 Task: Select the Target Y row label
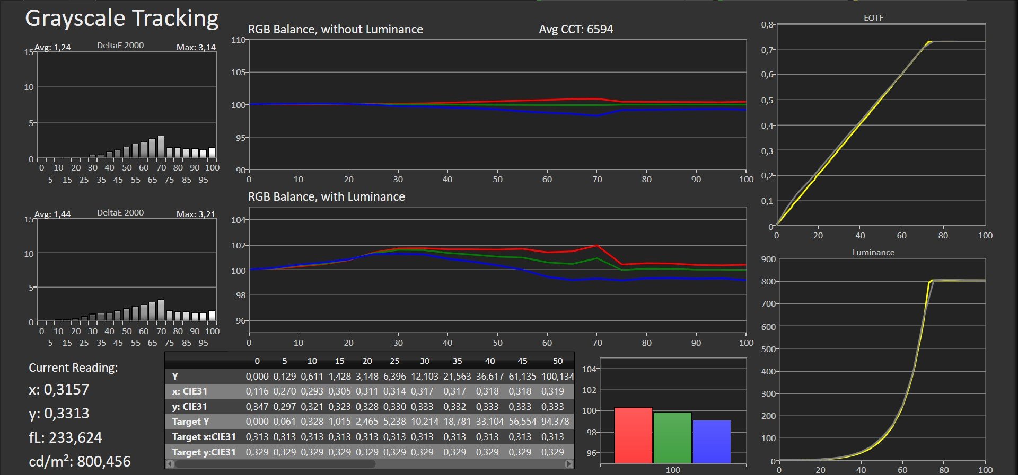click(x=190, y=422)
